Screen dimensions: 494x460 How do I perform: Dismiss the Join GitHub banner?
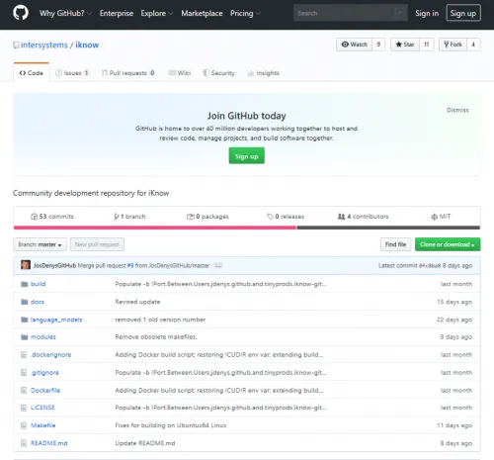(457, 110)
